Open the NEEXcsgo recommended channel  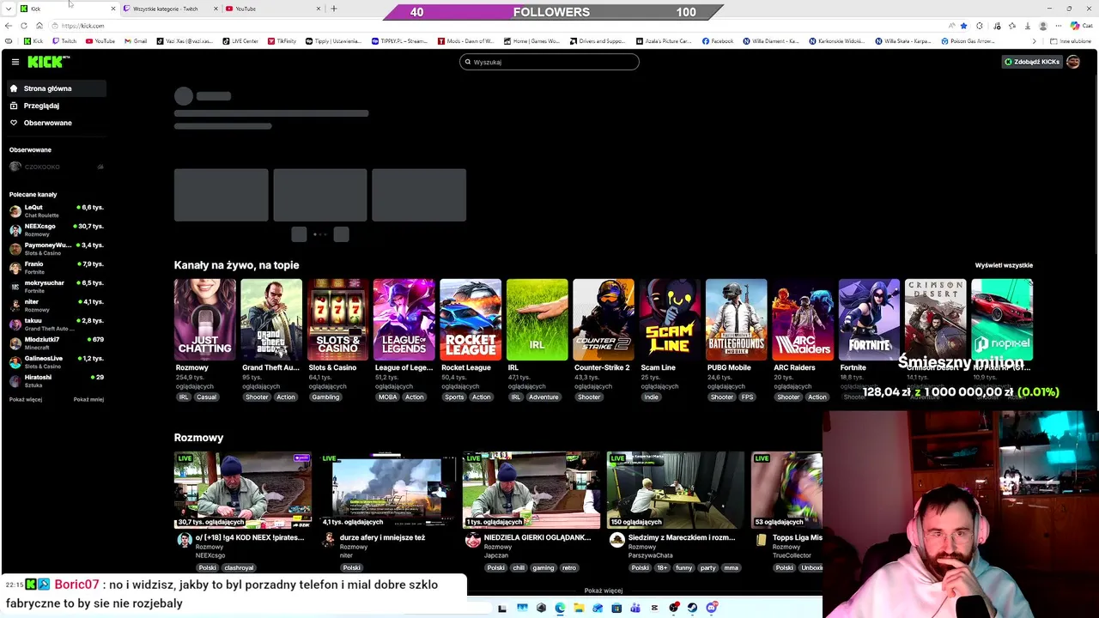coord(56,230)
